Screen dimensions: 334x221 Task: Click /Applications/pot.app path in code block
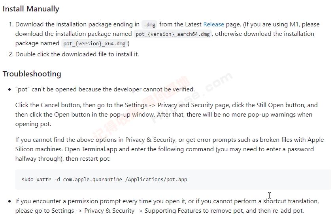click(x=156, y=180)
